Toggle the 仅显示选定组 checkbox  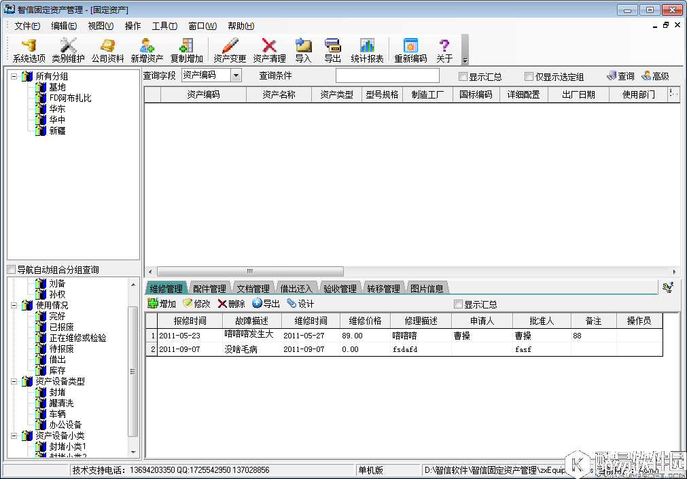pos(529,77)
